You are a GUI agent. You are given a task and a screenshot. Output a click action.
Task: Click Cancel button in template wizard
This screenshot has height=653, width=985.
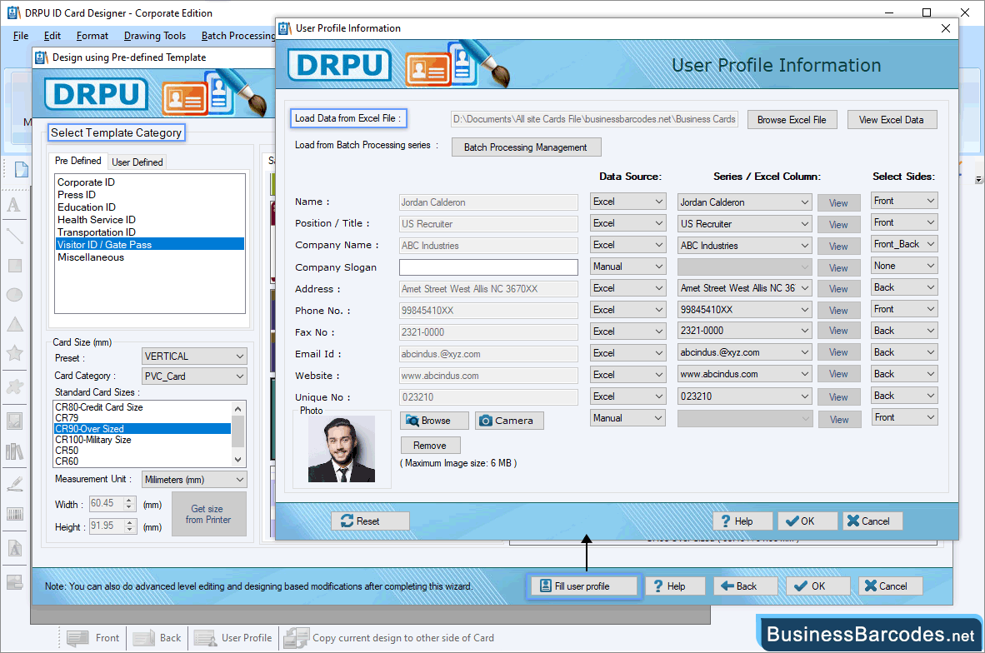(x=891, y=586)
